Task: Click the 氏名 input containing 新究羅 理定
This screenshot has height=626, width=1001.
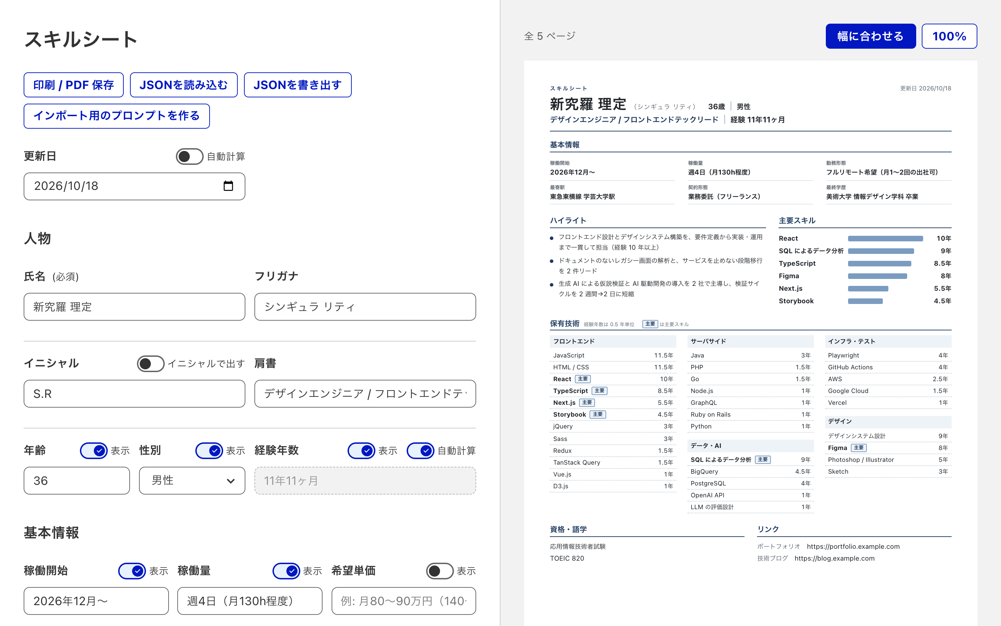Action: point(135,307)
